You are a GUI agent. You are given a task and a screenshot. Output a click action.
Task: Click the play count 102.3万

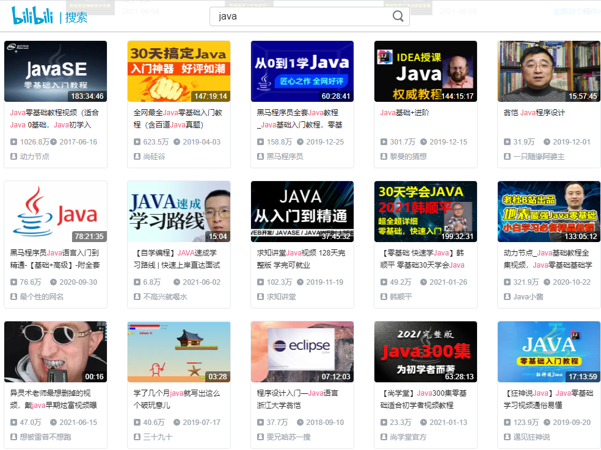point(279,282)
